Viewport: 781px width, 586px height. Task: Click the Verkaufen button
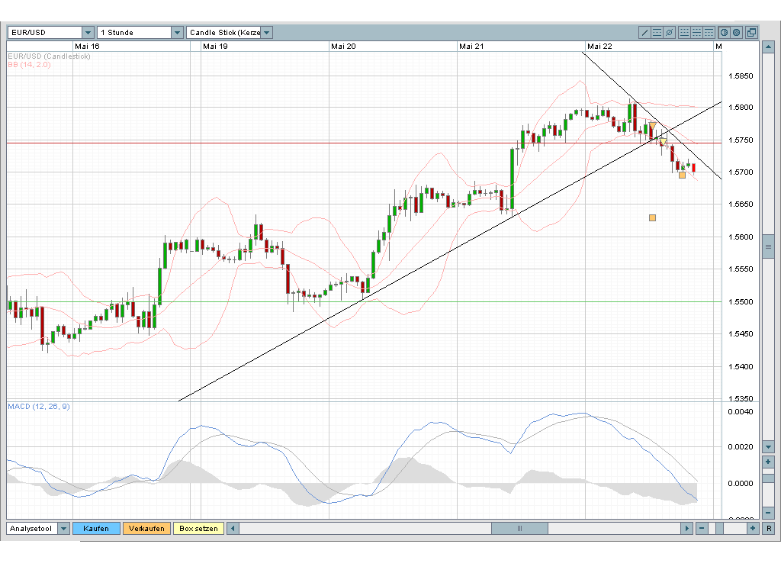coord(146,528)
